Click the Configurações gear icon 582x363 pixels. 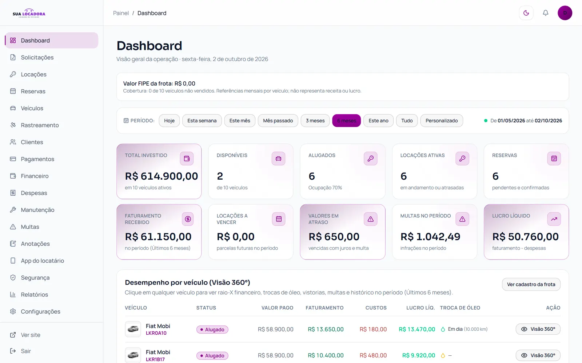pyautogui.click(x=13, y=311)
